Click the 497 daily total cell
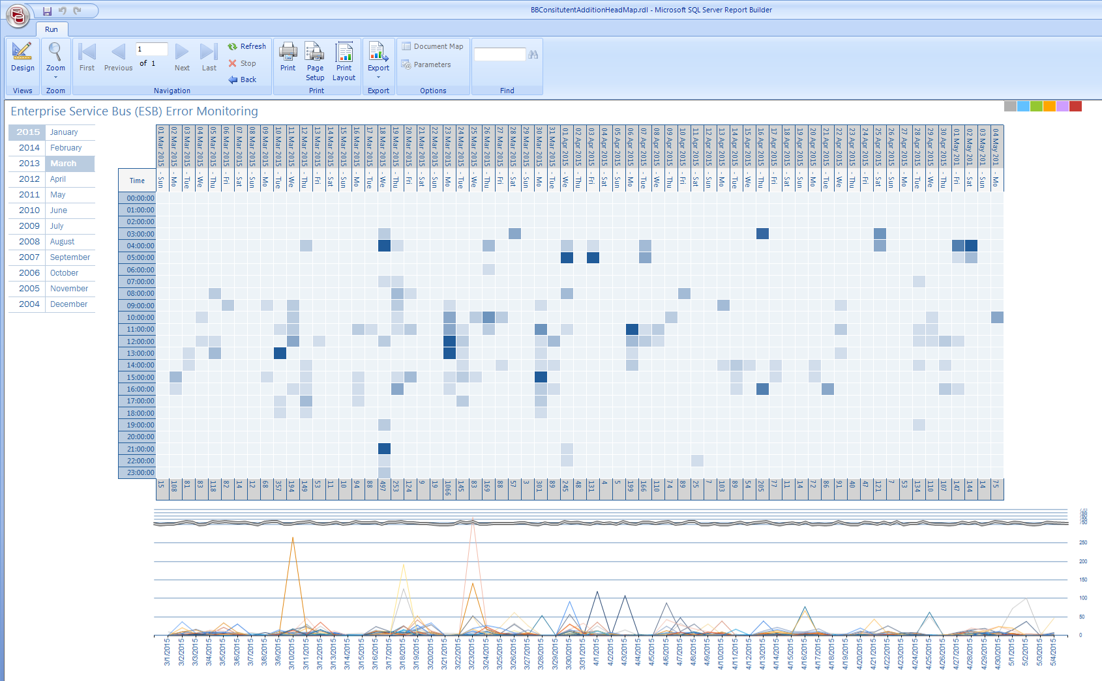This screenshot has height=681, width=1102. pos(383,489)
